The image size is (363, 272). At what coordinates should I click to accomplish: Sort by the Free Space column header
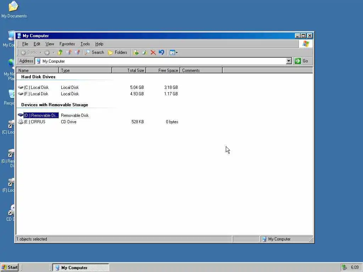pyautogui.click(x=163, y=70)
